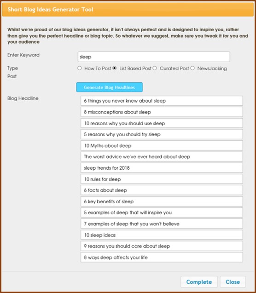Choose the NewsJacking radio option
Viewport: 256px width, 293px height.
tap(192, 68)
